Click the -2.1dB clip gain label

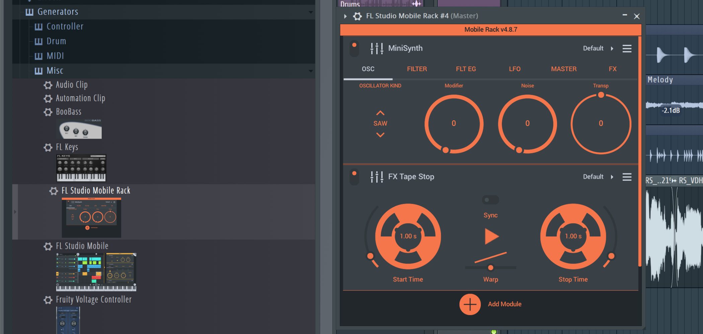[671, 111]
